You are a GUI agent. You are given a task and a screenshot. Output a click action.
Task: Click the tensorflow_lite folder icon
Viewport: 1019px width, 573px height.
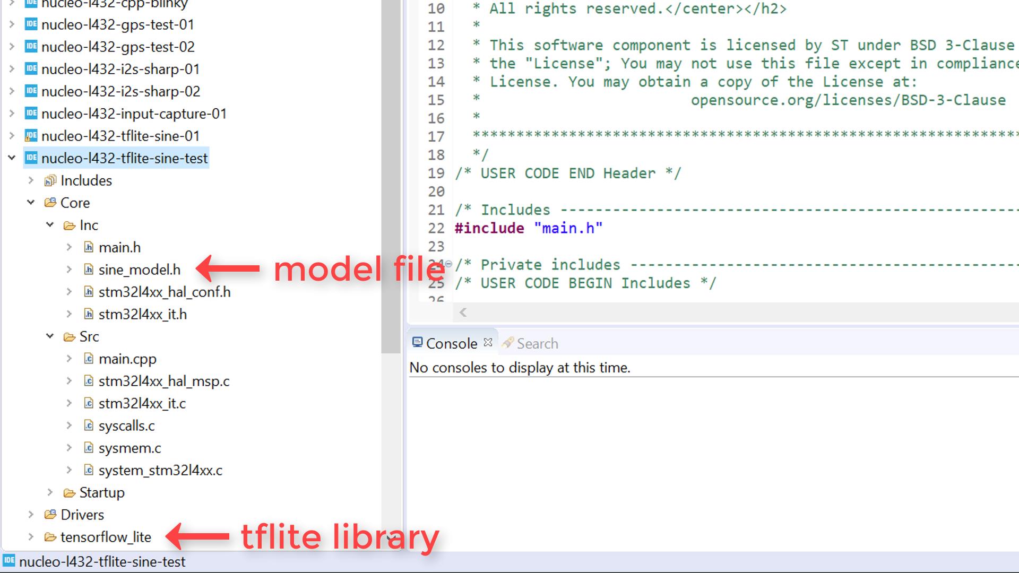(x=52, y=536)
